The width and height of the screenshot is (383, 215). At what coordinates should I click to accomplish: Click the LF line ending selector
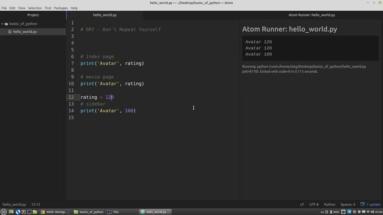302,204
